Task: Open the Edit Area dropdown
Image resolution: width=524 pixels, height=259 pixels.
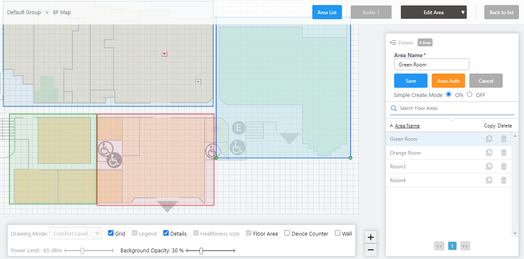Action: [433, 13]
